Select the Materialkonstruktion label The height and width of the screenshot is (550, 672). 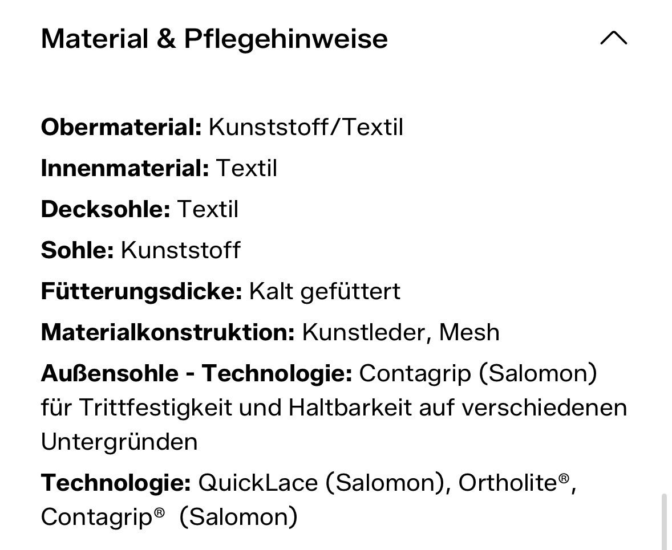168,332
